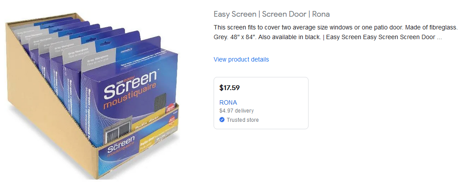Viewport: 465px width, 182px height.
Task: Click the Trusted store label
Action: (x=243, y=120)
